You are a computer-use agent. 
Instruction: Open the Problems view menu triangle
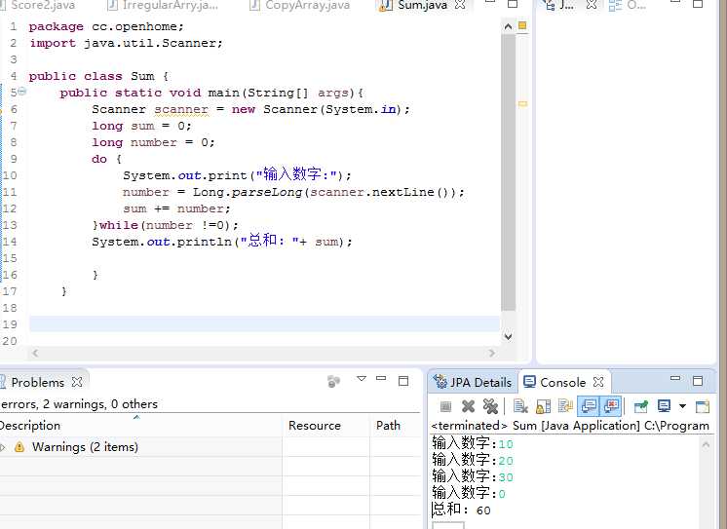pyautogui.click(x=362, y=379)
